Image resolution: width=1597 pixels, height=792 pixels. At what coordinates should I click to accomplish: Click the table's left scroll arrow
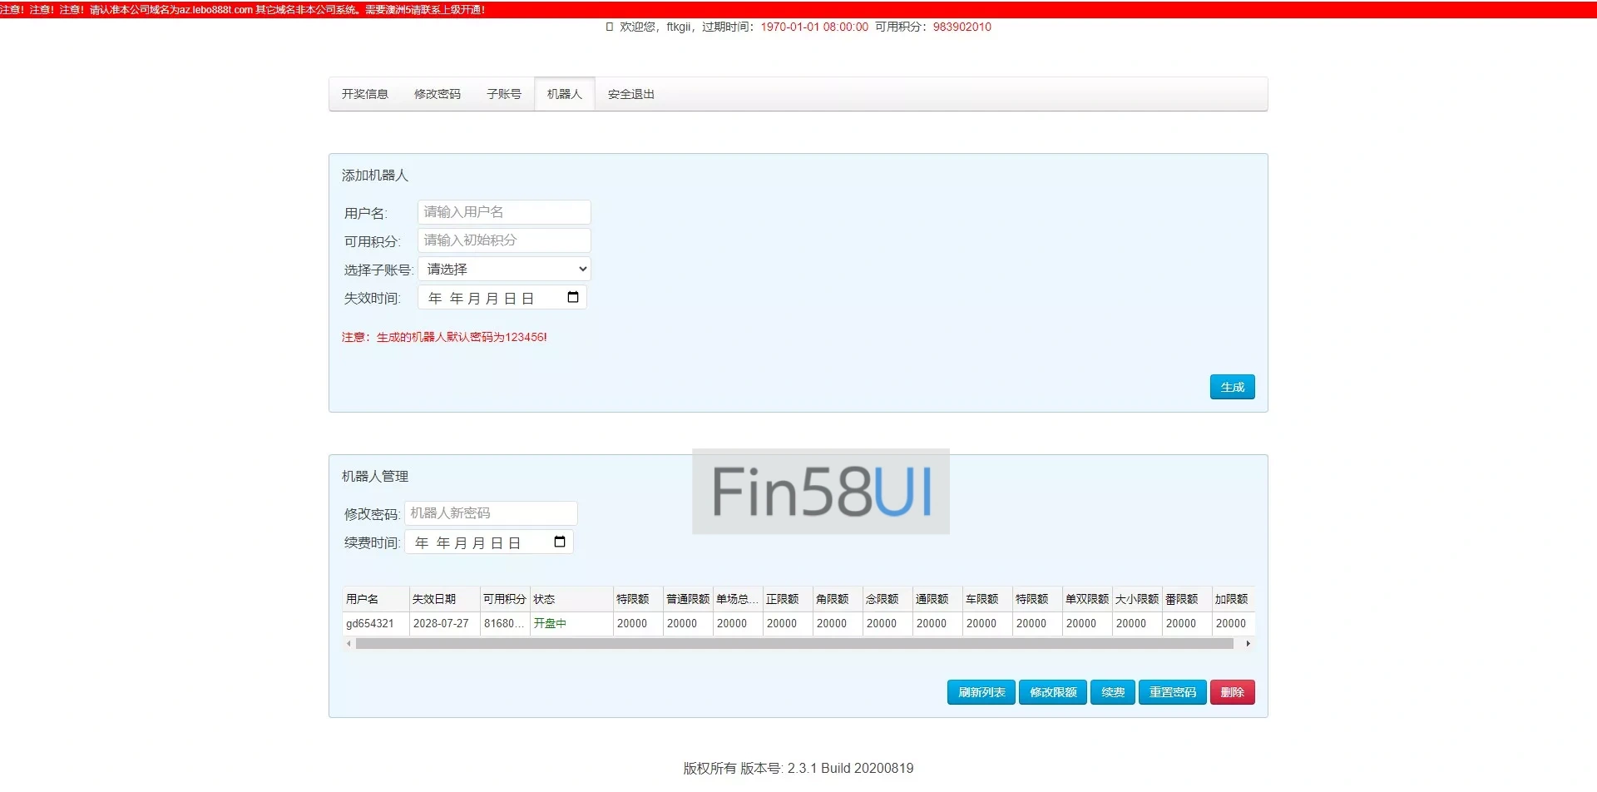pos(349,644)
